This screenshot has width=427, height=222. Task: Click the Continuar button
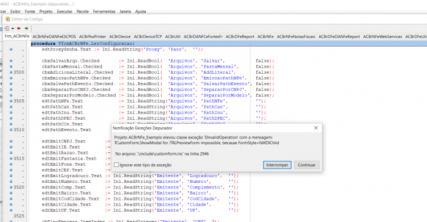click(306, 165)
